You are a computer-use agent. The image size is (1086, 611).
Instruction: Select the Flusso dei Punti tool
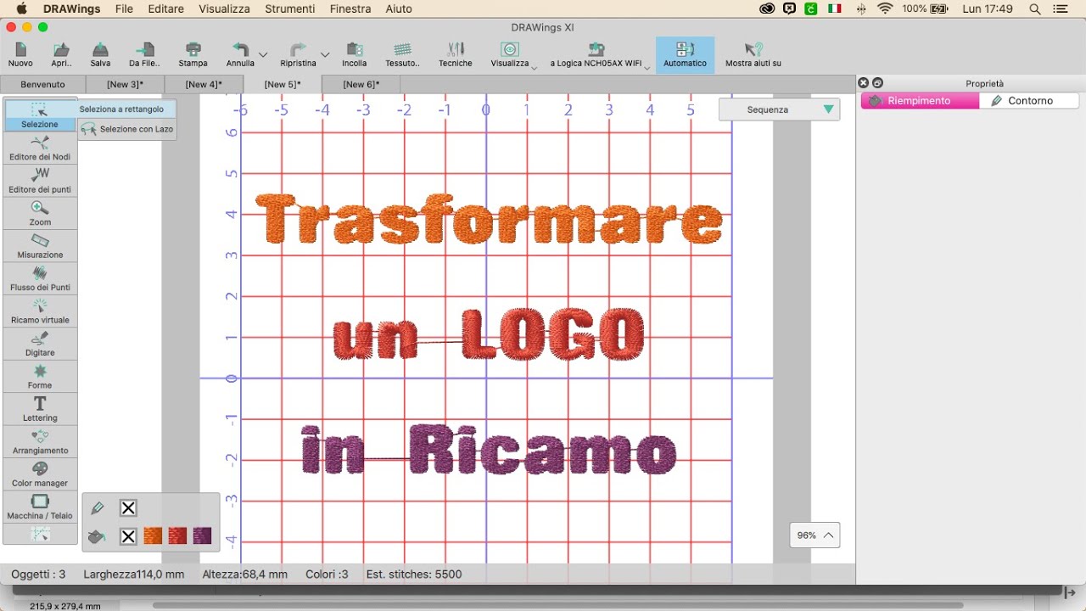pyautogui.click(x=40, y=279)
